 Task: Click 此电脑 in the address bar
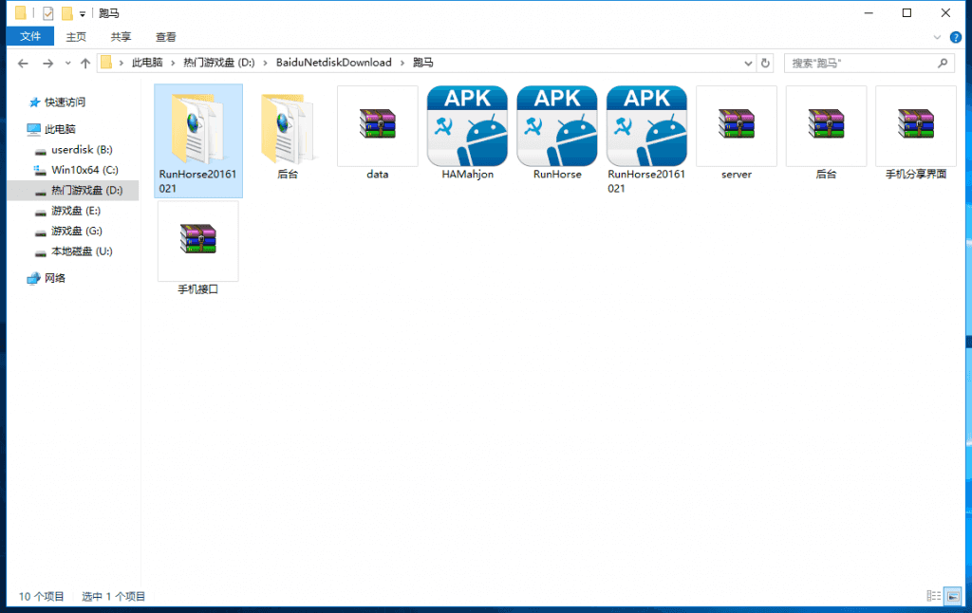[147, 63]
